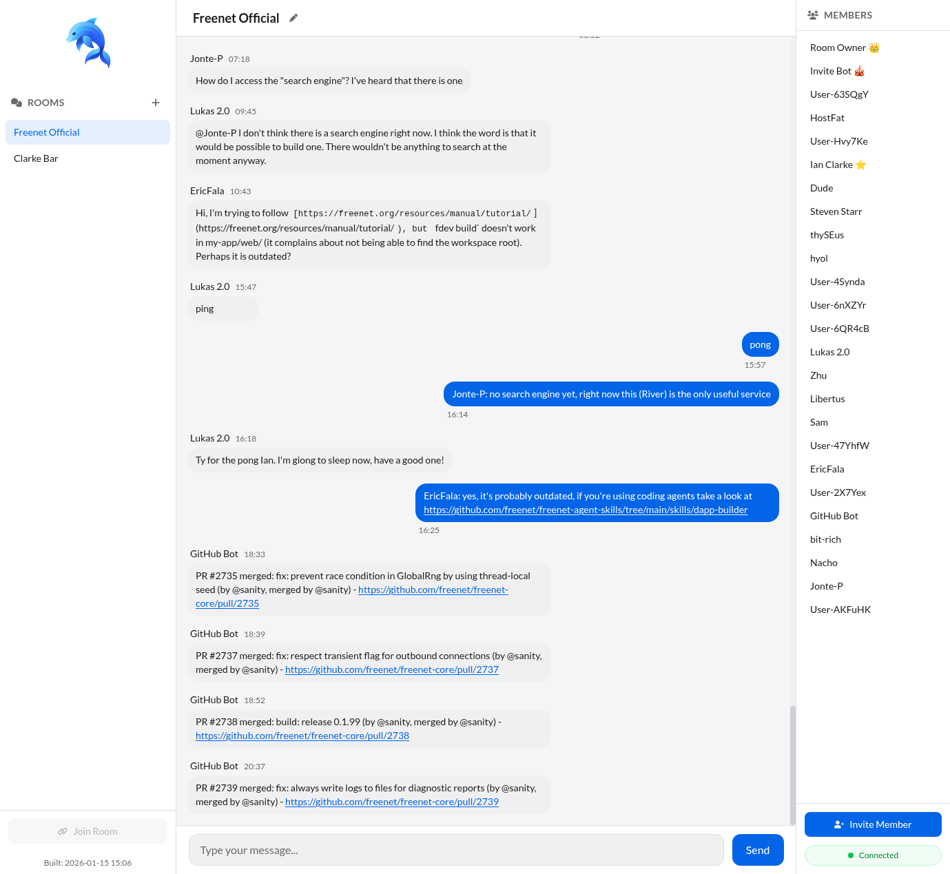Select the Freenet Official room
This screenshot has height=874, width=950.
pos(46,132)
